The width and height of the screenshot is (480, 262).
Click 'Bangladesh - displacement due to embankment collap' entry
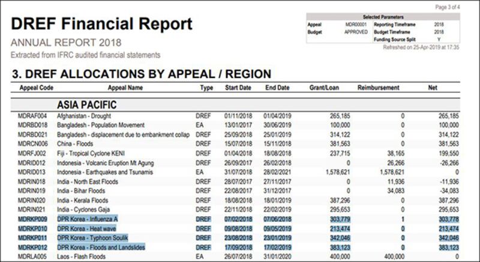tap(124, 135)
